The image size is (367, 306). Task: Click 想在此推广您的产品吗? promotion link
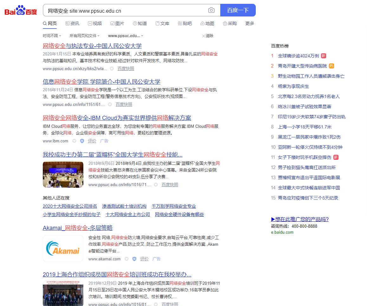click(x=300, y=219)
